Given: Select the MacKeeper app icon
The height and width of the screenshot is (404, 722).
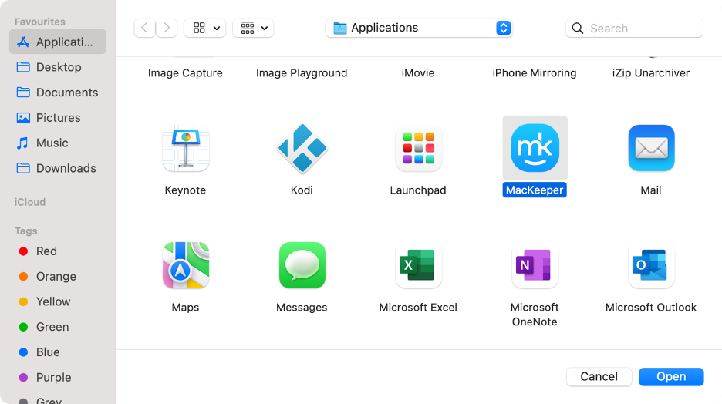Looking at the screenshot, I should click(535, 148).
